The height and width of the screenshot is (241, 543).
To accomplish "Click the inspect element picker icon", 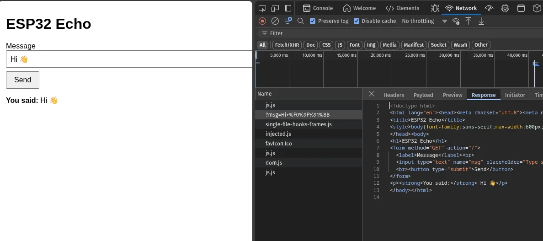I will click(262, 8).
